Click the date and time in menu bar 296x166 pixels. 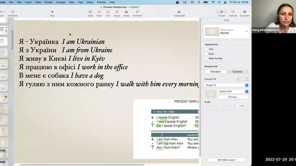tap(239, 2)
